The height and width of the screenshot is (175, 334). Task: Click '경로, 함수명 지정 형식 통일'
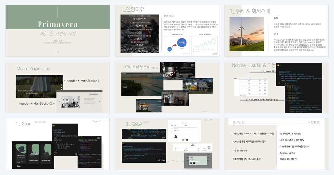tap(292, 140)
